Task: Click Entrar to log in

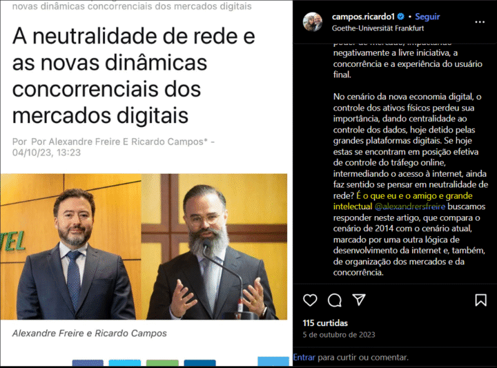Action: click(x=304, y=357)
